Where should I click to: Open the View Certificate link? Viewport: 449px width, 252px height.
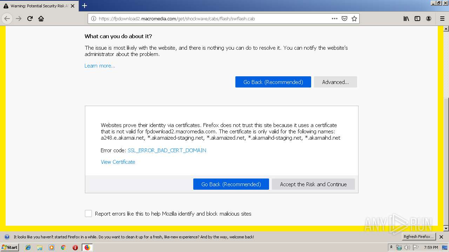pyautogui.click(x=118, y=162)
